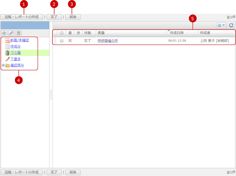236x176 pixels.
Task: Sort by the 作成者 column header
Action: tap(217, 33)
